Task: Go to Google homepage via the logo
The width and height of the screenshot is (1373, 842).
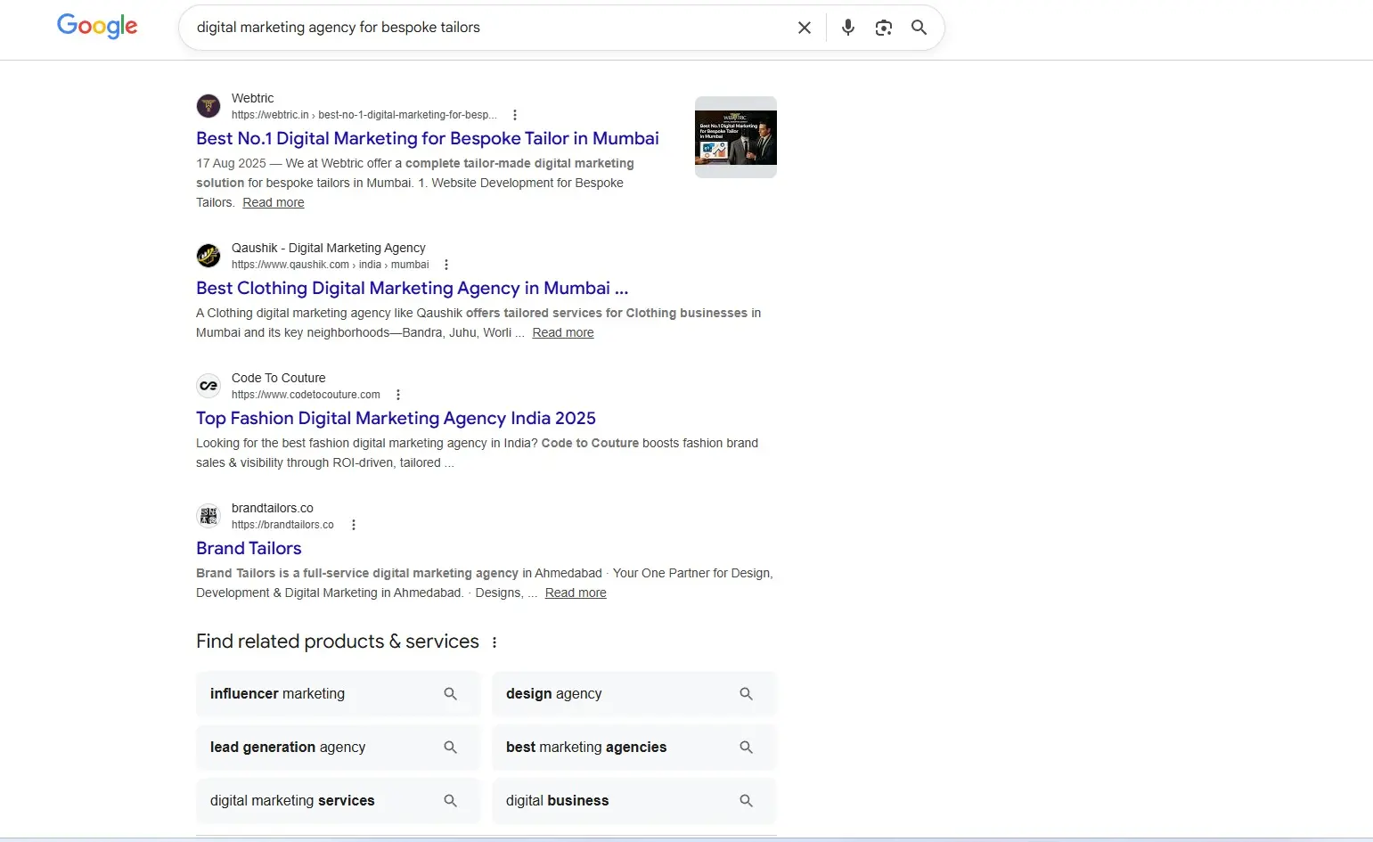Action: click(x=97, y=26)
